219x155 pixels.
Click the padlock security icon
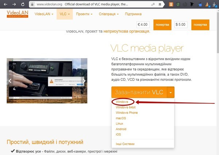[x=32, y=4]
